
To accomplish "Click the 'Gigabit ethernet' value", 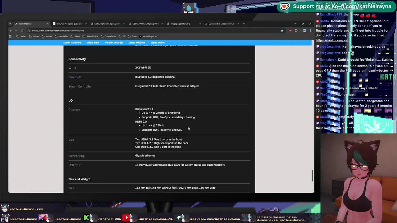I will (x=145, y=155).
